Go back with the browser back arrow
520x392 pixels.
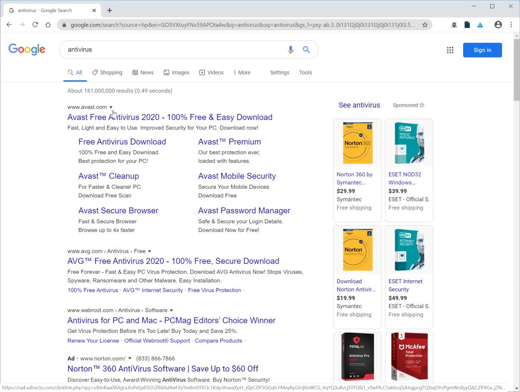coord(9,25)
